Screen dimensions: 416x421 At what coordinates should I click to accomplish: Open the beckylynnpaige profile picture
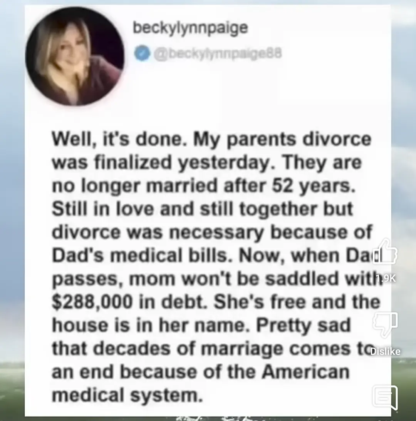pos(75,55)
